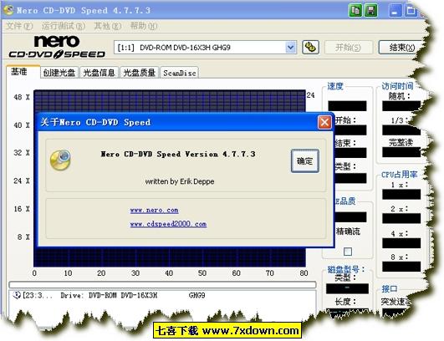The width and height of the screenshot is (444, 341).
Task: Open the www.nero.com link
Action: 155,211
